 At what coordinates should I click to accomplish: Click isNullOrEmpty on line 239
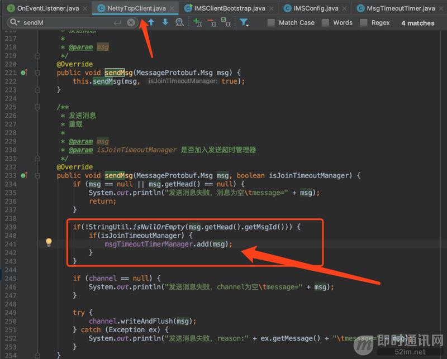click(159, 227)
